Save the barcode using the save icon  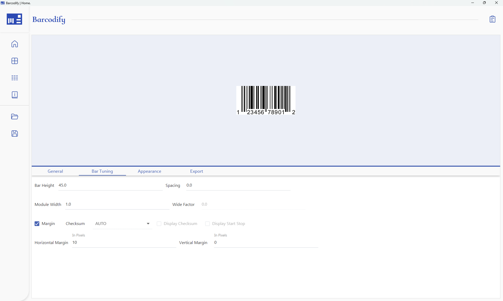(x=14, y=134)
